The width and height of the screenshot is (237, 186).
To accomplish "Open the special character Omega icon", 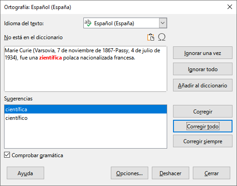I will click(162, 37).
